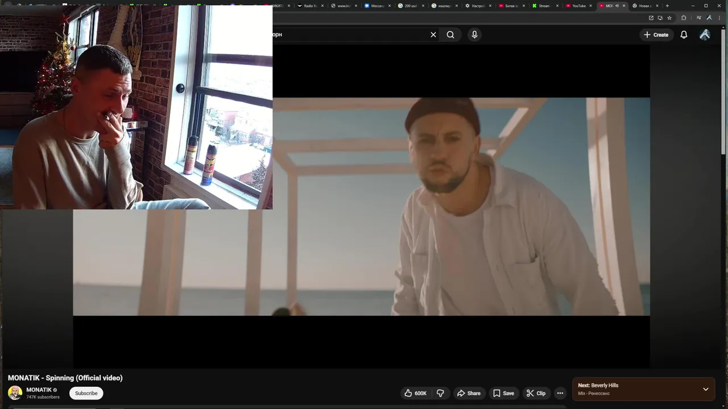Screen dimensions: 728x409
Task: Share the Spinning video
Action: pyautogui.click(x=469, y=393)
